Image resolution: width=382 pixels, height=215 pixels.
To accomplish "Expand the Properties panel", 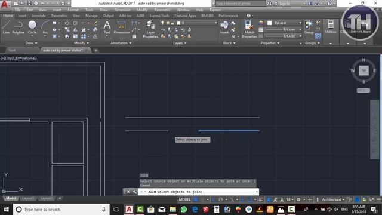I will pos(270,43).
